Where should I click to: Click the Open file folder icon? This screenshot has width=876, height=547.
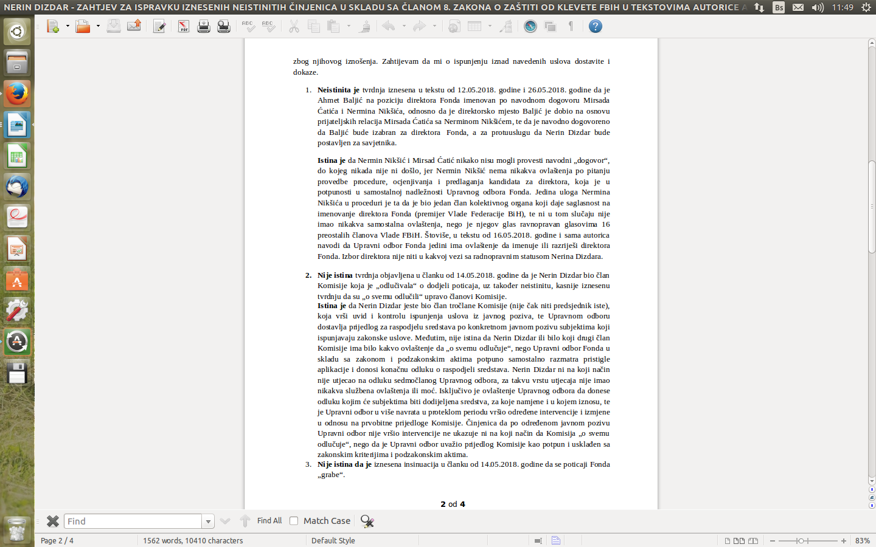[x=83, y=26]
